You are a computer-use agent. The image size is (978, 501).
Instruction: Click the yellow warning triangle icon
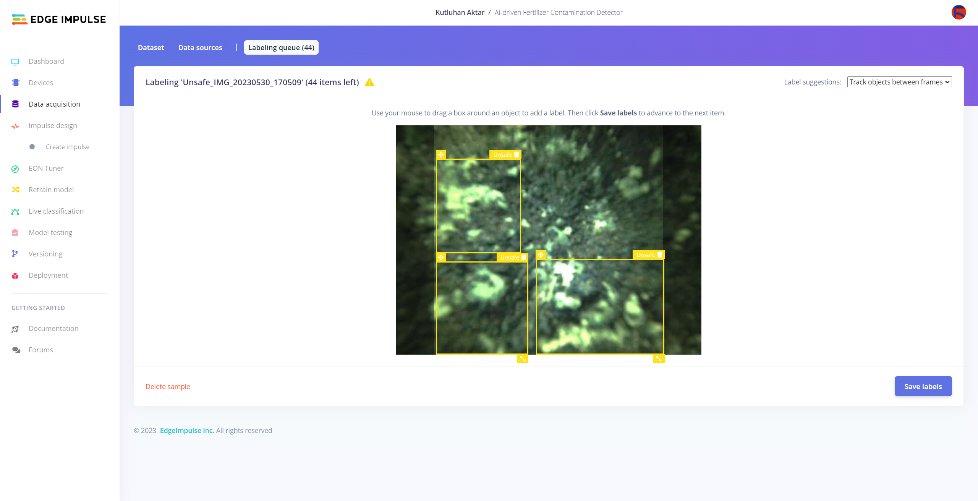coord(369,83)
